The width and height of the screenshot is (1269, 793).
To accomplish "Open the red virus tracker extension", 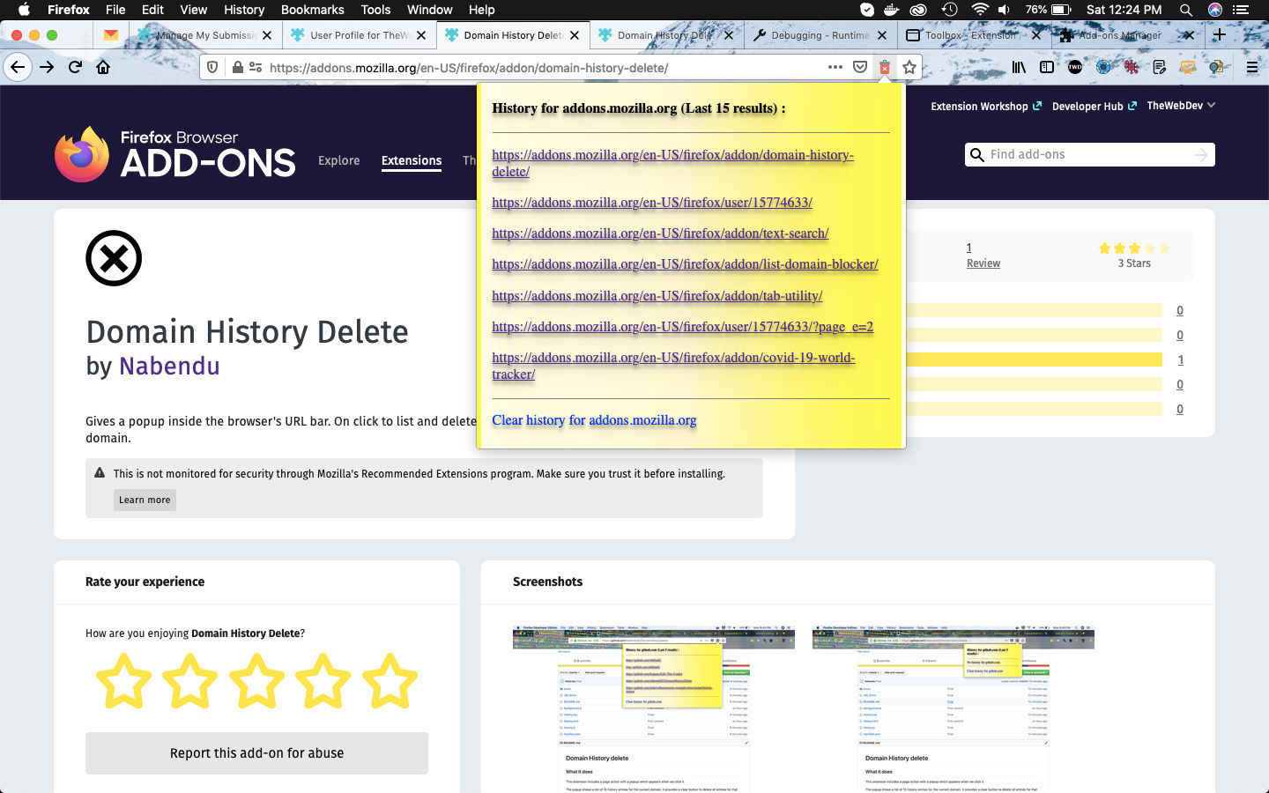I will pos(1132,67).
